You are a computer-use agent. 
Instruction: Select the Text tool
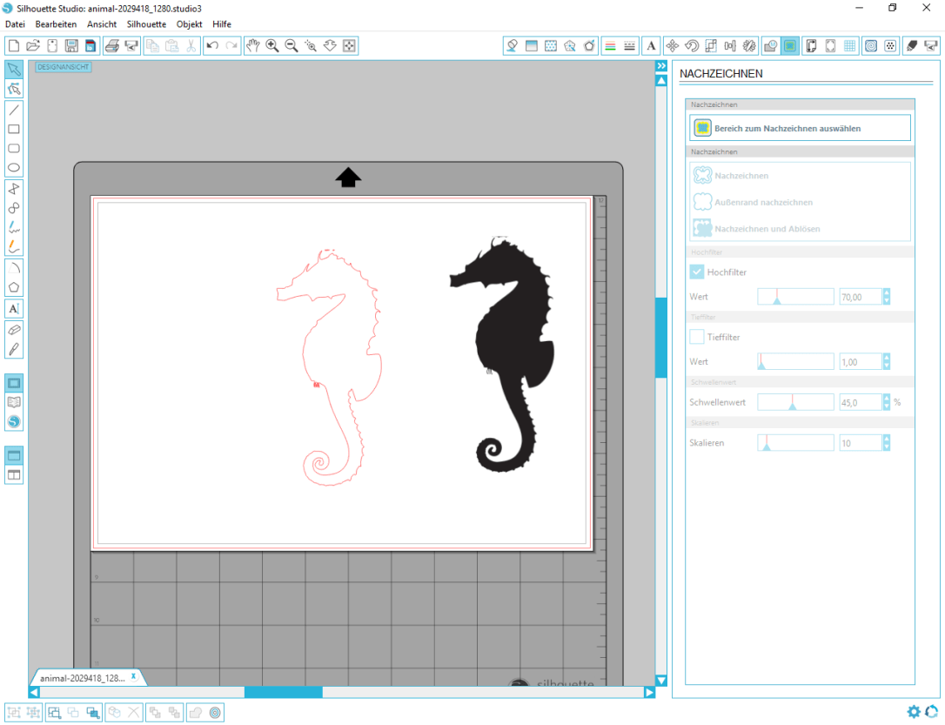13,309
